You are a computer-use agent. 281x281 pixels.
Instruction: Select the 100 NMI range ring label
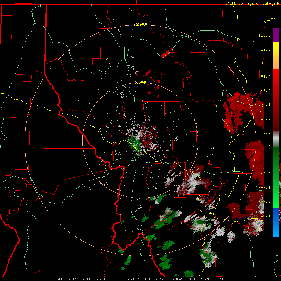point(140,25)
